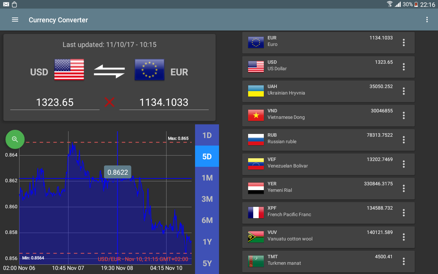The image size is (438, 274).
Task: Select the Vietnamese Dong list entry
Action: [x=318, y=115]
